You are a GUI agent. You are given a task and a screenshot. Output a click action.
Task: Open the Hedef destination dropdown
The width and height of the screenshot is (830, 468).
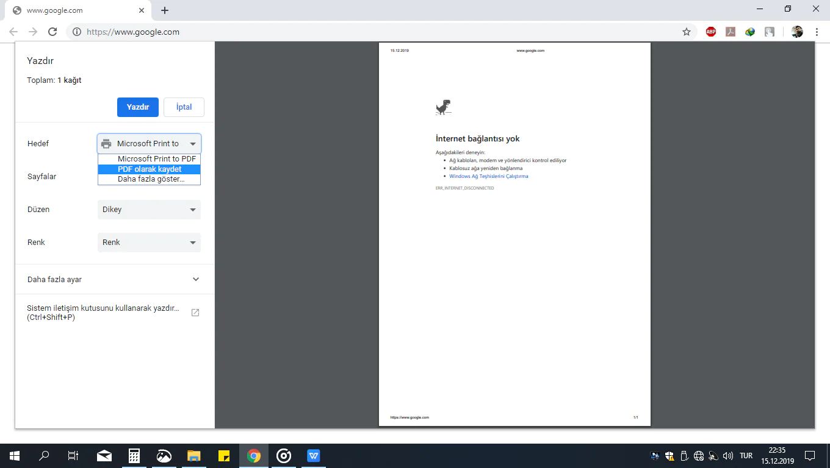[149, 144]
